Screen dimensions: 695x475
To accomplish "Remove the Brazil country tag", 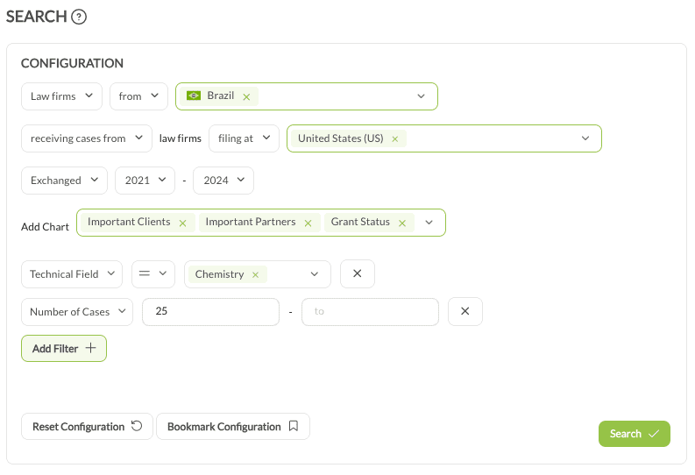I will [246, 97].
